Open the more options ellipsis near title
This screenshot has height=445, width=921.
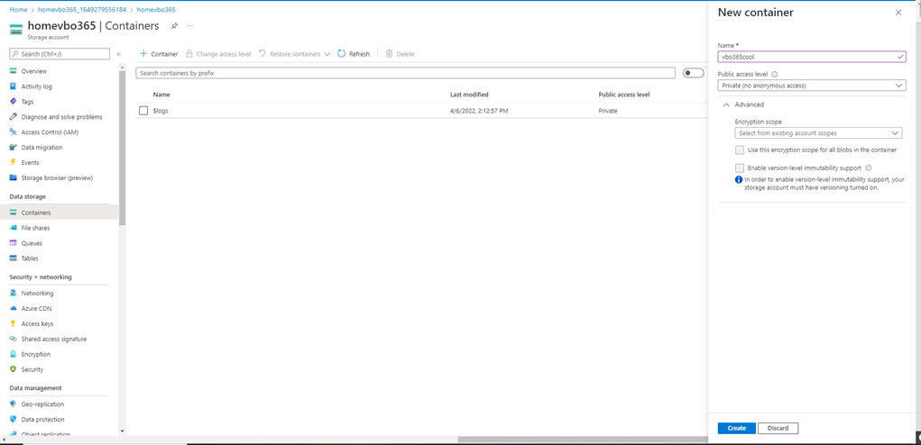pyautogui.click(x=189, y=26)
